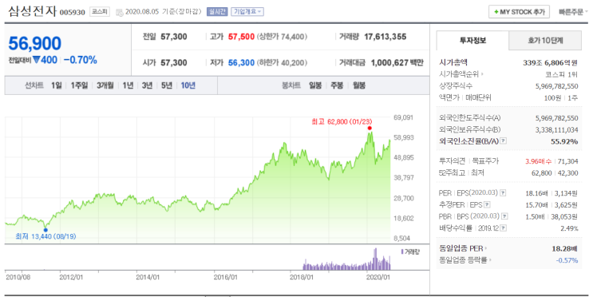Click help icon beside 배당수익률 2019.12

point(504,228)
